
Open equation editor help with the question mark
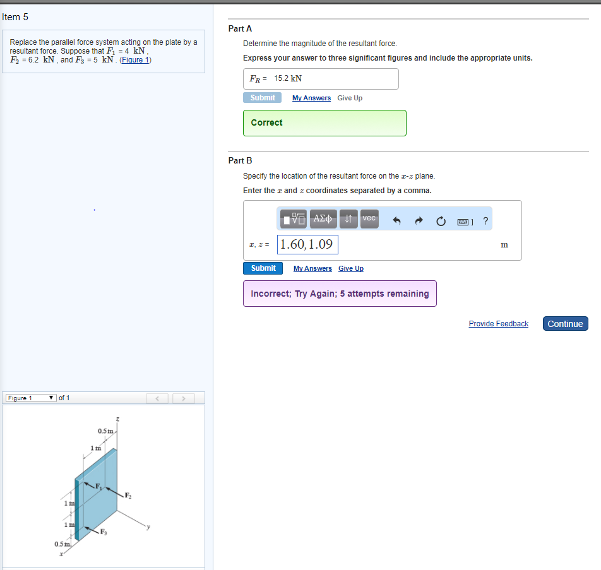point(485,221)
